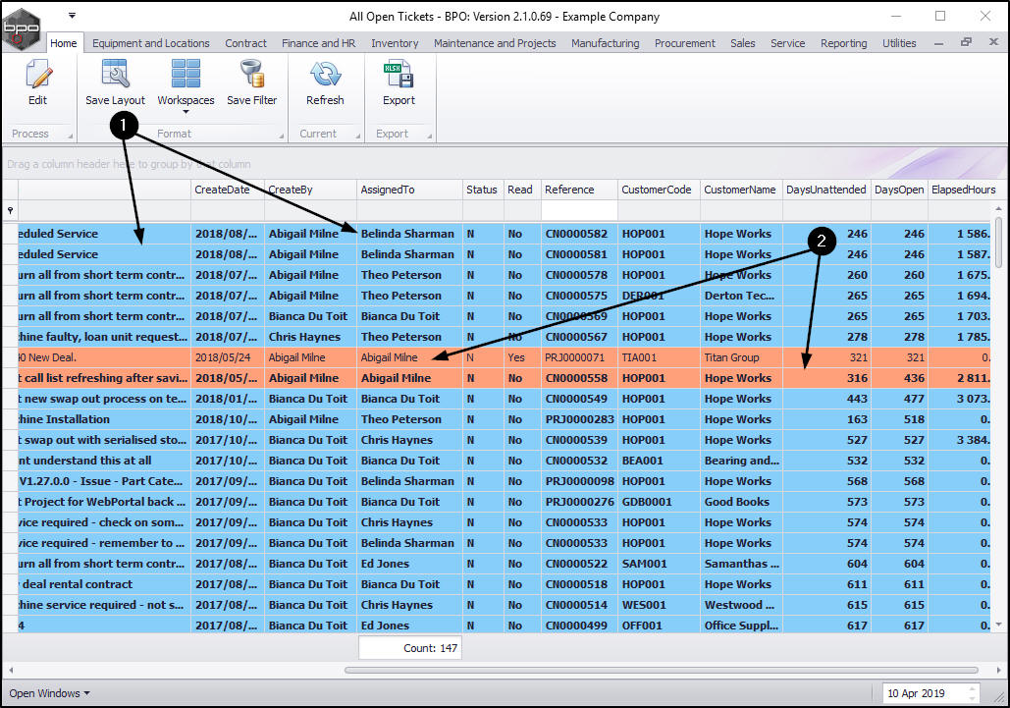The width and height of the screenshot is (1010, 708).
Task: Expand the Export group dialog launcher
Action: (x=429, y=136)
